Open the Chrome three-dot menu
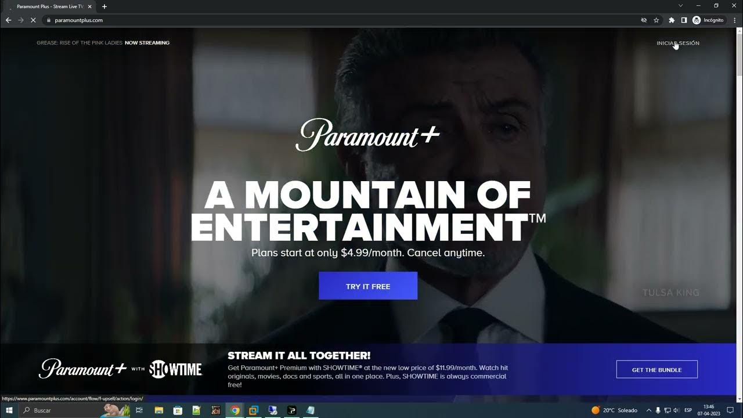Viewport: 743px width, 418px height. click(x=735, y=20)
